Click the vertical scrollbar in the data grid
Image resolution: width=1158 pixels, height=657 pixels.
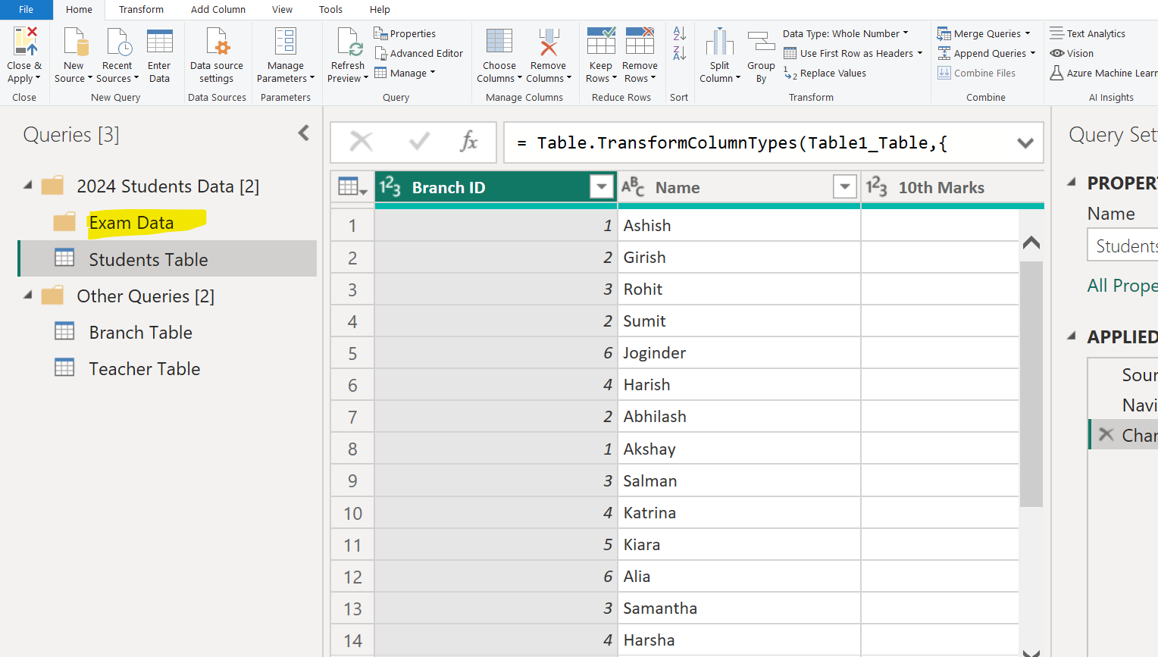1031,383
